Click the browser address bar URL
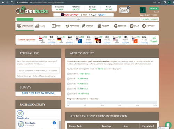The width and height of the screenshot is (174, 129). point(42,2)
